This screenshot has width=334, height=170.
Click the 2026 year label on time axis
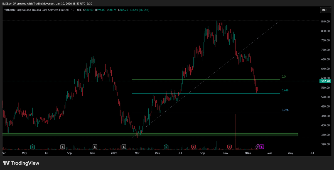click(x=248, y=153)
